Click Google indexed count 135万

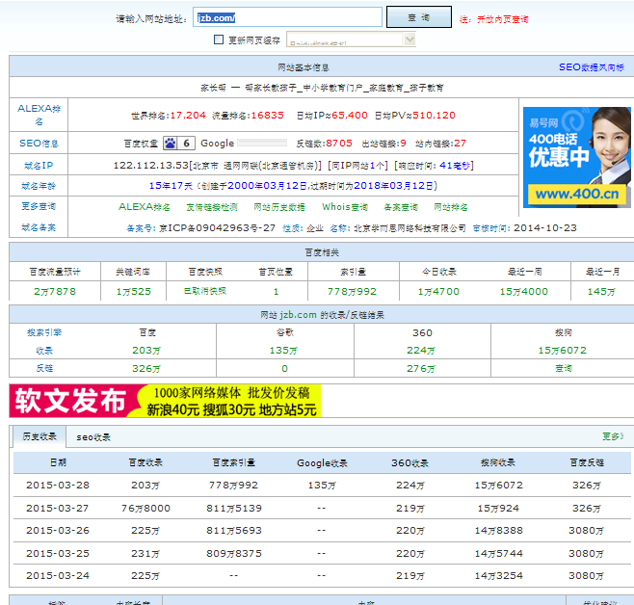coord(283,351)
